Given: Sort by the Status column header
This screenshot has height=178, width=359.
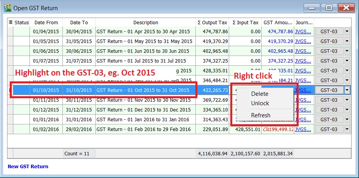Looking at the screenshot, I should (x=22, y=23).
